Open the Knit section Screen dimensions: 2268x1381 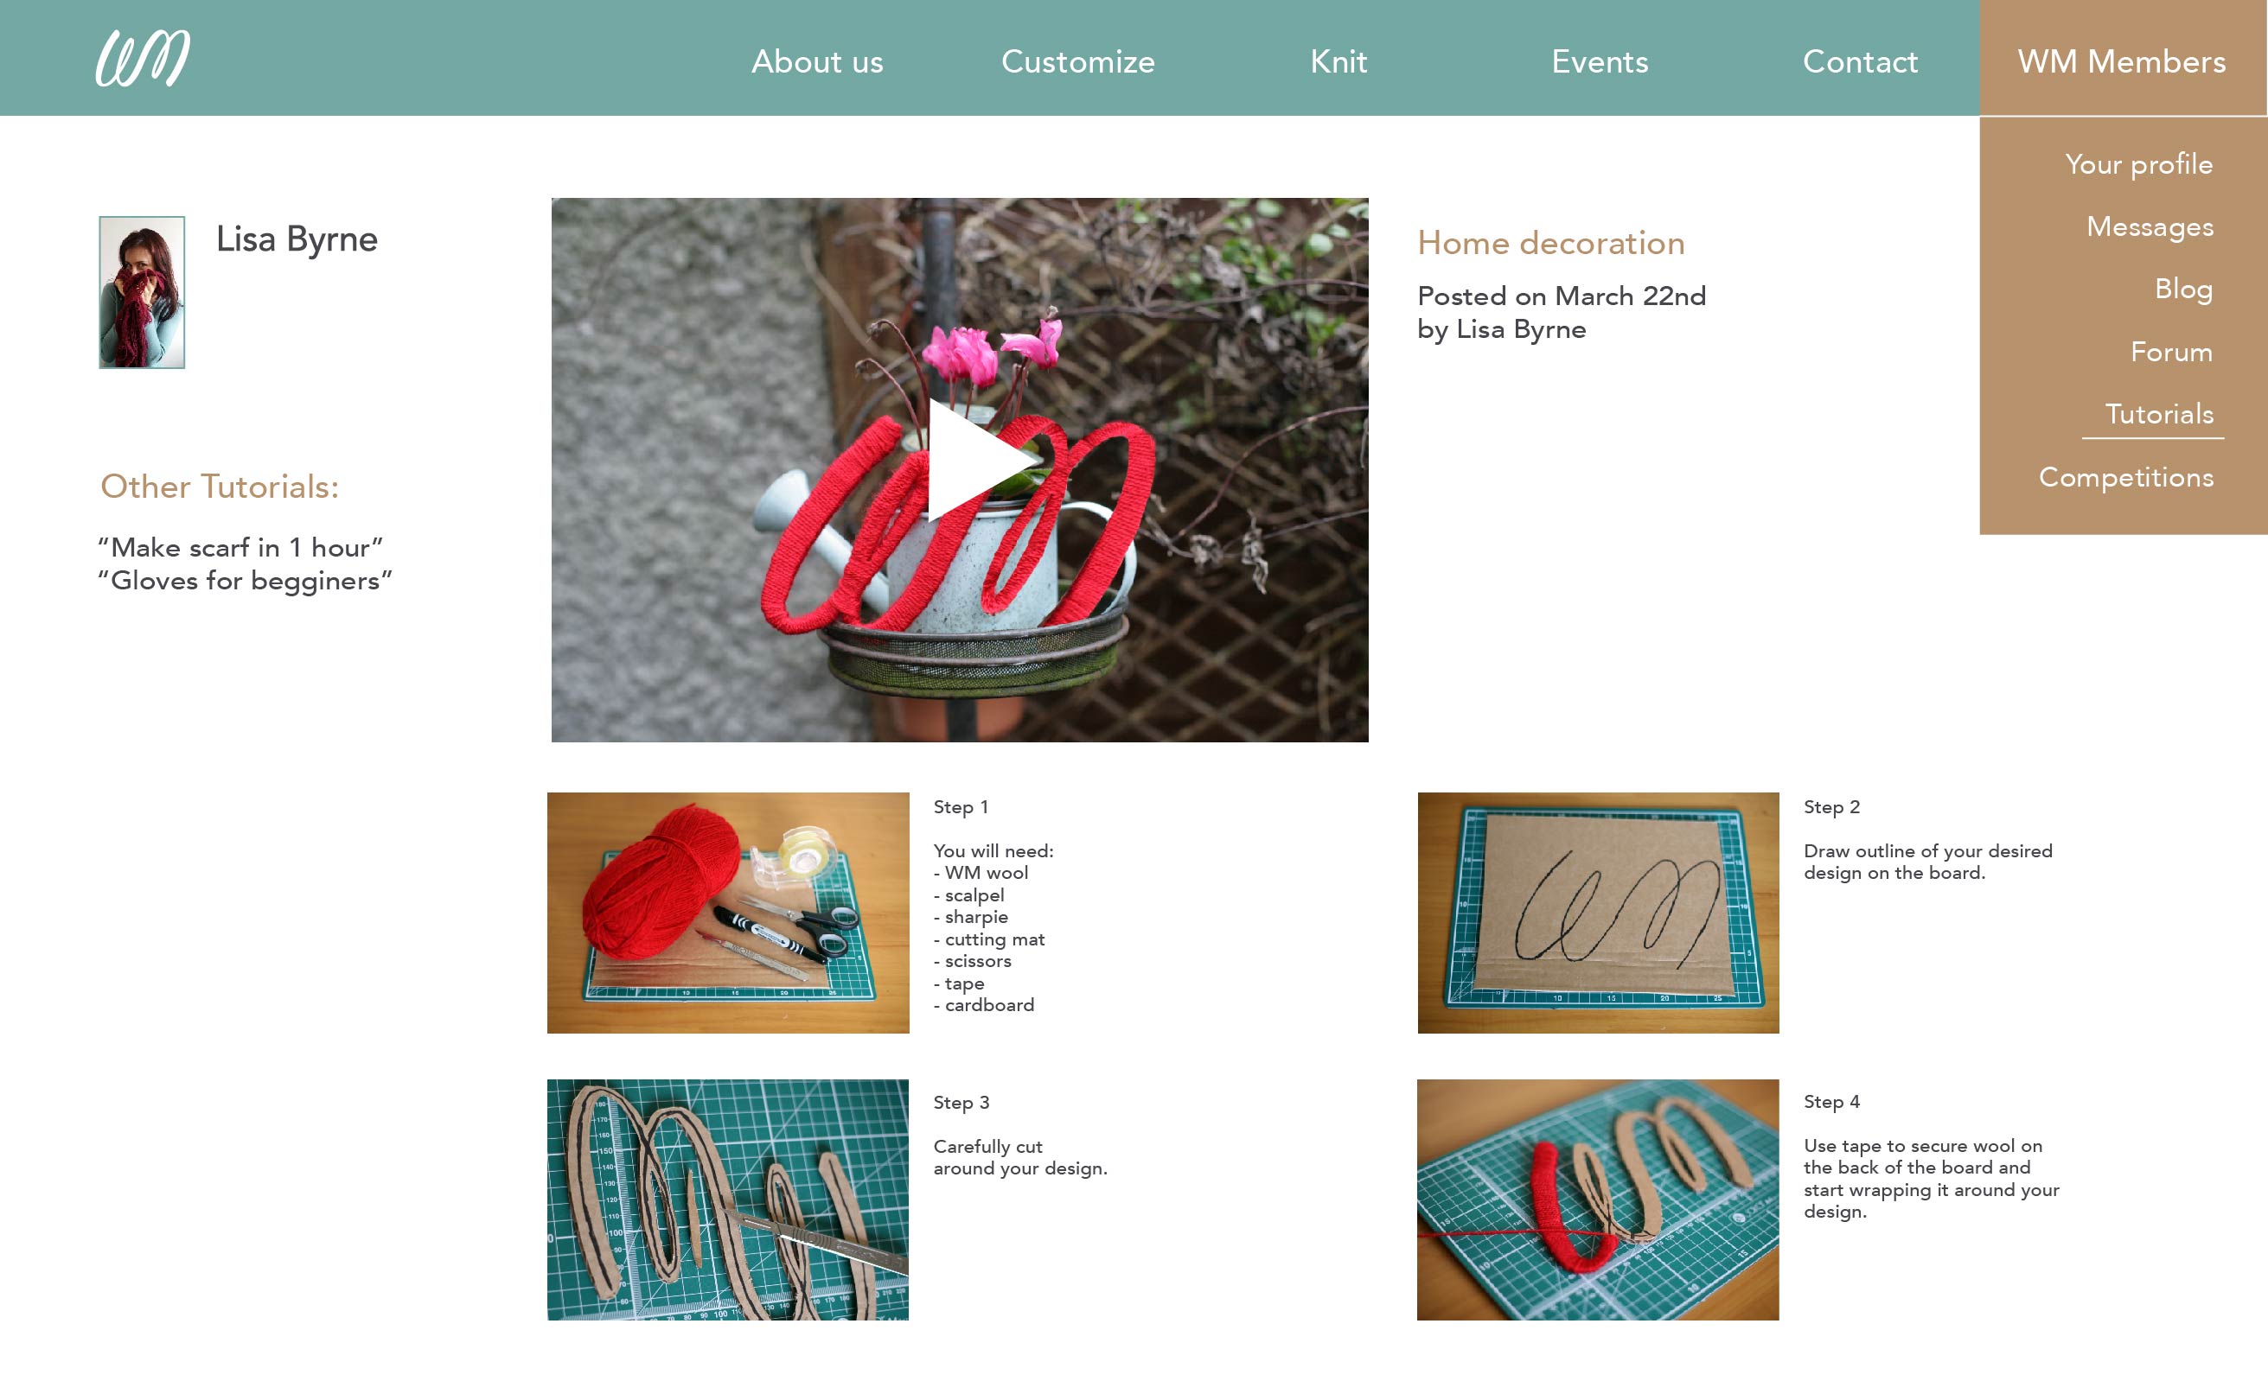(1338, 61)
